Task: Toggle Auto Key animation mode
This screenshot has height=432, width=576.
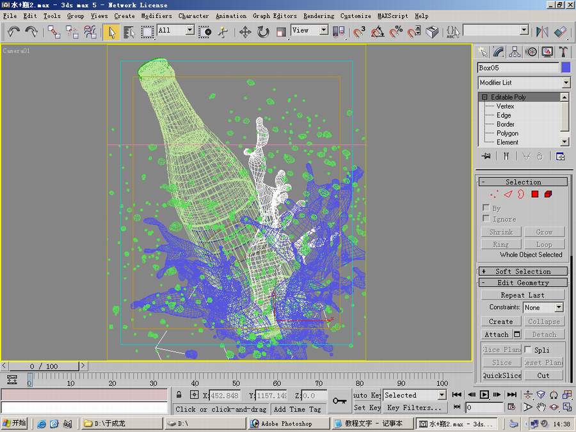Action: pyautogui.click(x=367, y=396)
